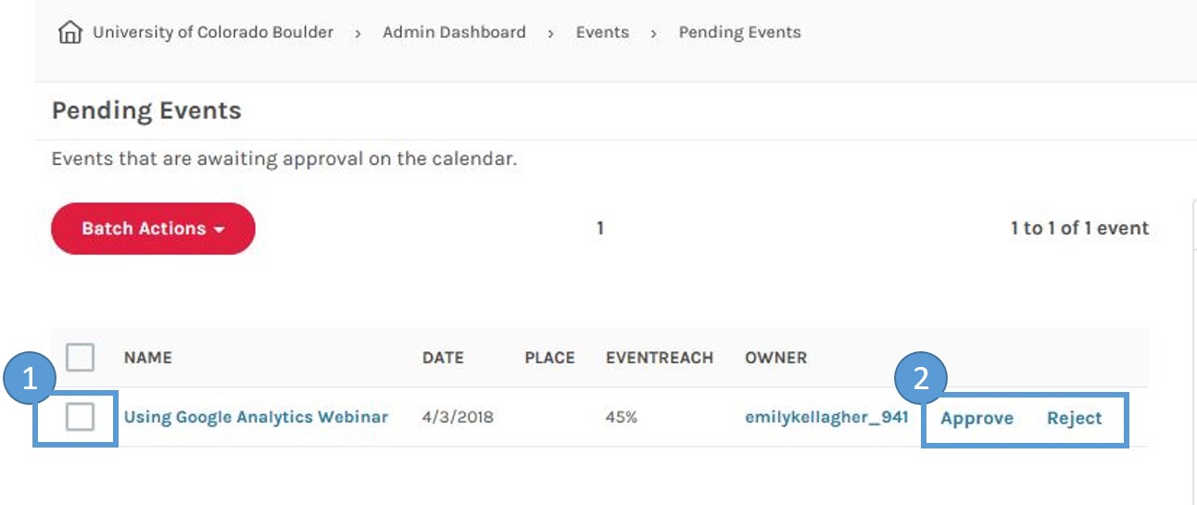Image resolution: width=1197 pixels, height=505 pixels.
Task: Open Events breadcrumb link
Action: pyautogui.click(x=602, y=32)
